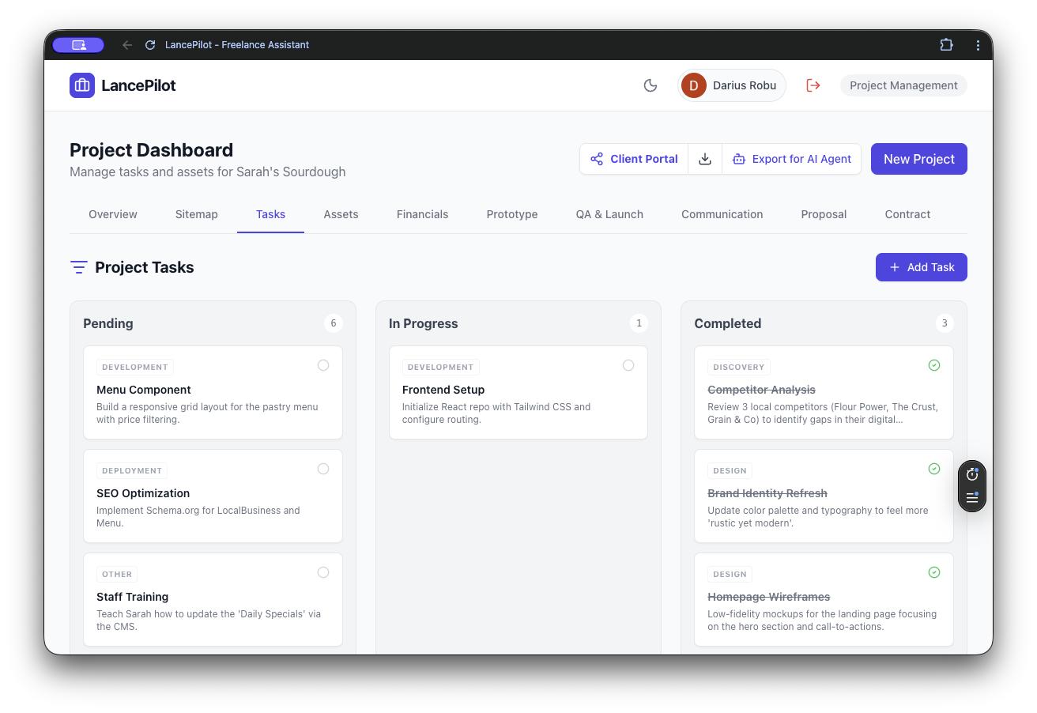Open the Competitor Analysis task card

pyautogui.click(x=824, y=392)
